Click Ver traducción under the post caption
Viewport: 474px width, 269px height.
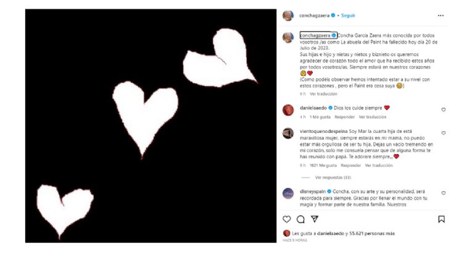coord(323,94)
